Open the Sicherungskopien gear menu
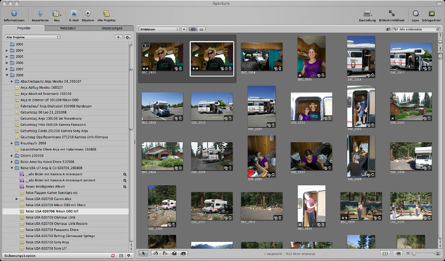The width and height of the screenshot is (445, 261). 129,256
